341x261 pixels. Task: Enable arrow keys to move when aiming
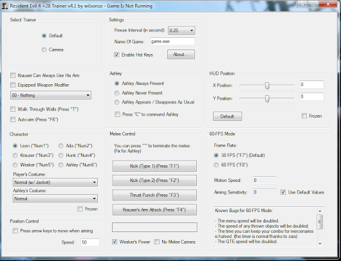15,231
